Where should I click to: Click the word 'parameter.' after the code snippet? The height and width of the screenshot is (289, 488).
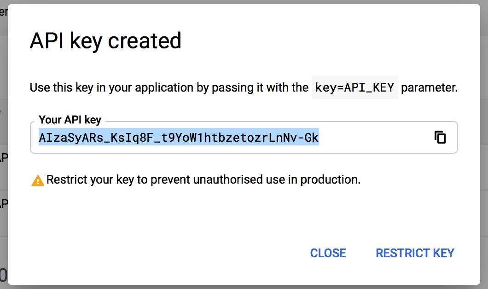[x=429, y=87]
